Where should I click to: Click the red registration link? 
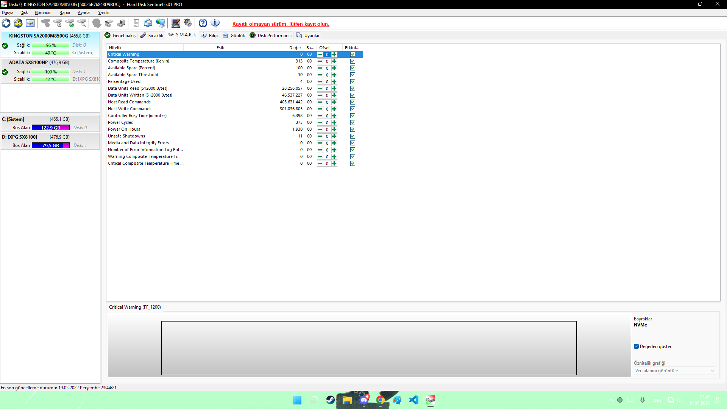pyautogui.click(x=281, y=24)
